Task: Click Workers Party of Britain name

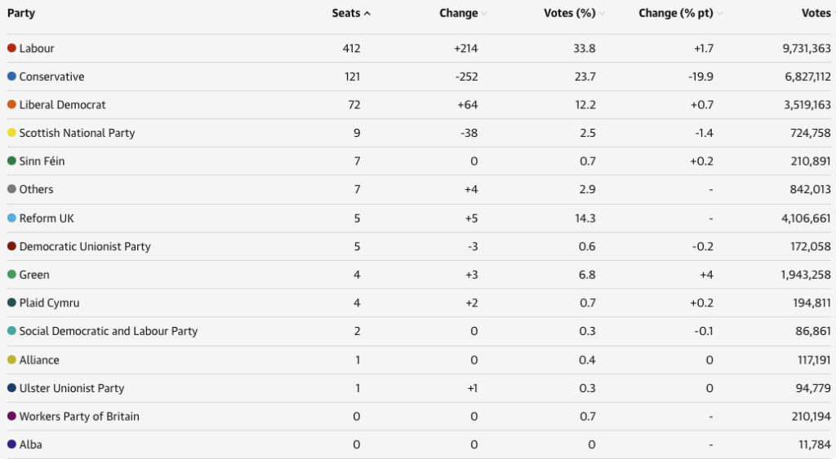Action: click(x=79, y=417)
